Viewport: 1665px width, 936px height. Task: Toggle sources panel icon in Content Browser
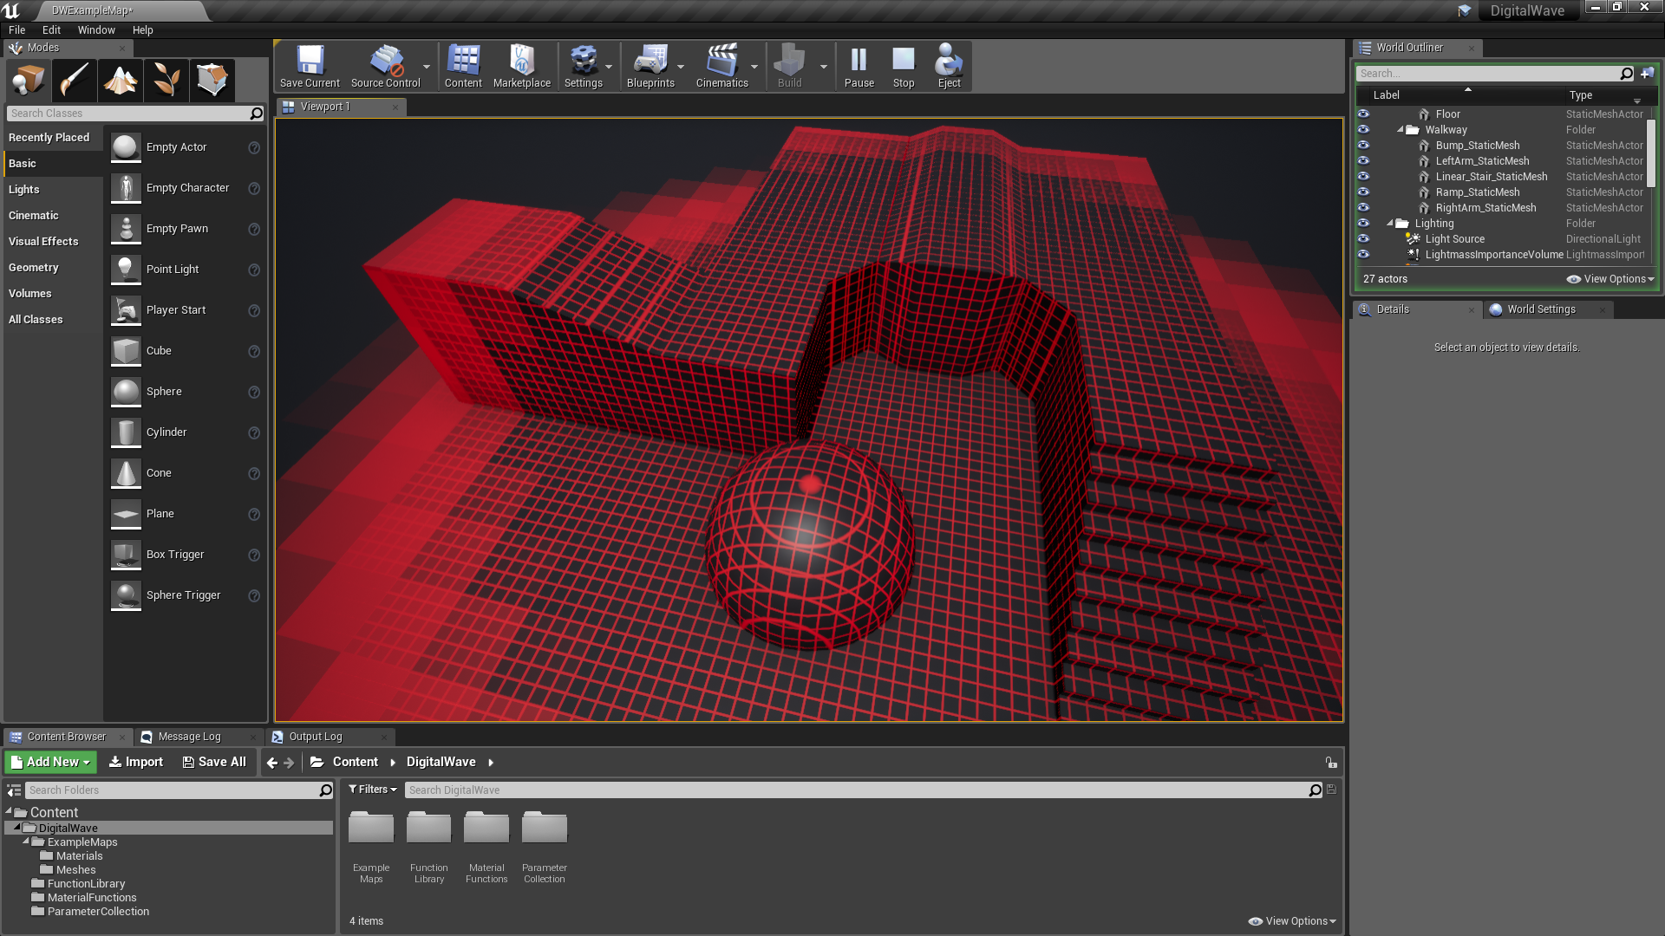(14, 790)
